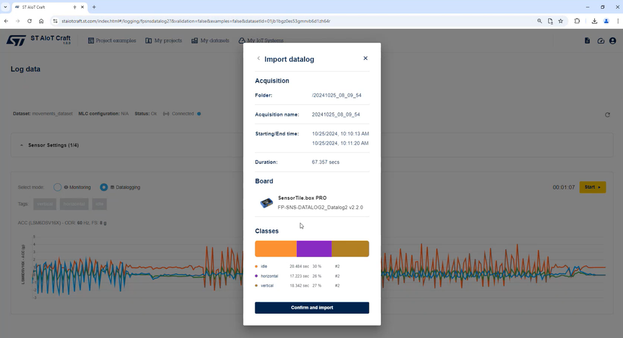Click the browser forward arrow

pyautogui.click(x=17, y=21)
